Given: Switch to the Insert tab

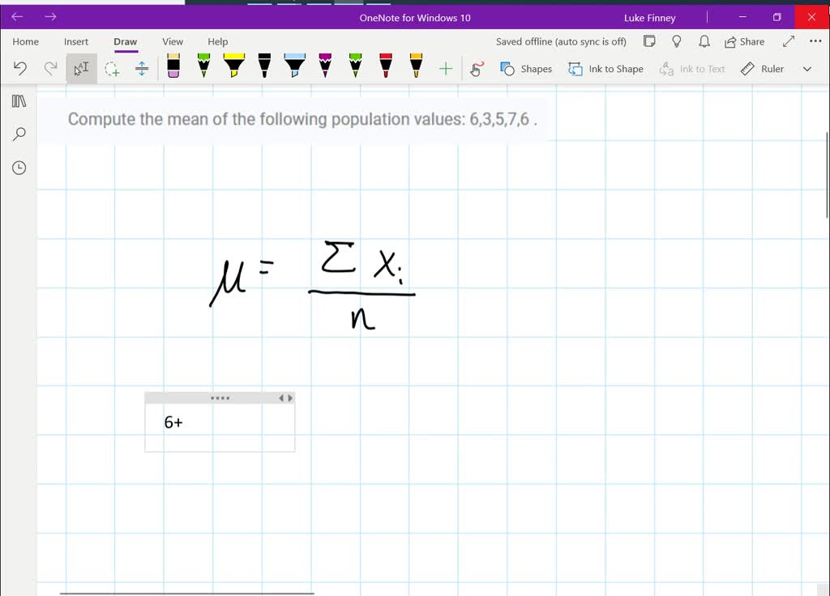Looking at the screenshot, I should tap(76, 41).
